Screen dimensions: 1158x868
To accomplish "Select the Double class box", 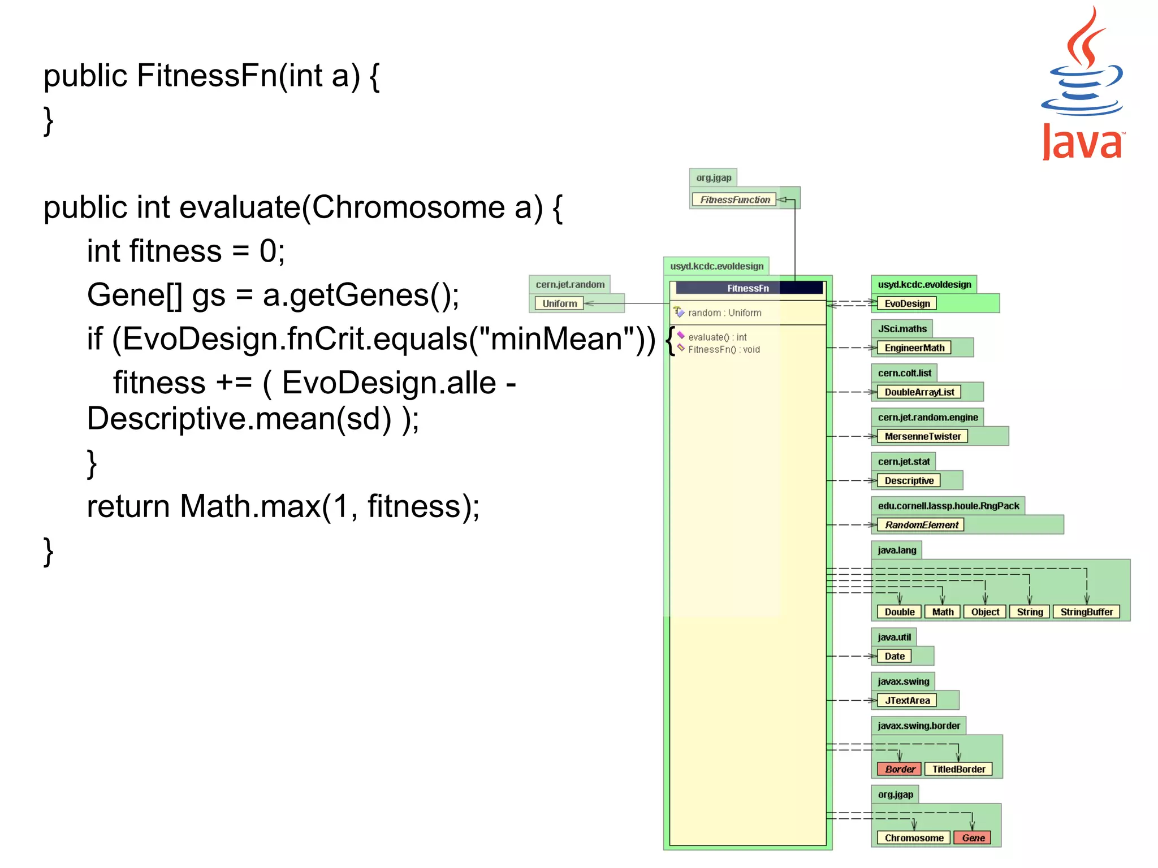I will [x=899, y=612].
